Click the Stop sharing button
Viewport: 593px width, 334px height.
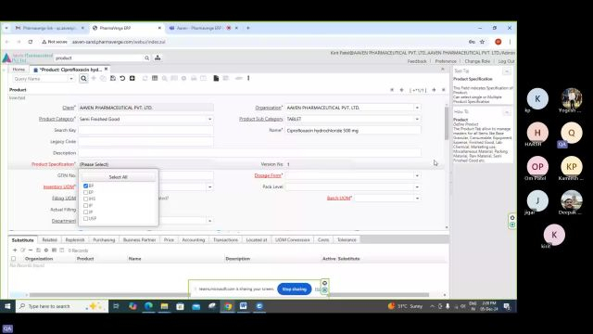click(x=295, y=289)
